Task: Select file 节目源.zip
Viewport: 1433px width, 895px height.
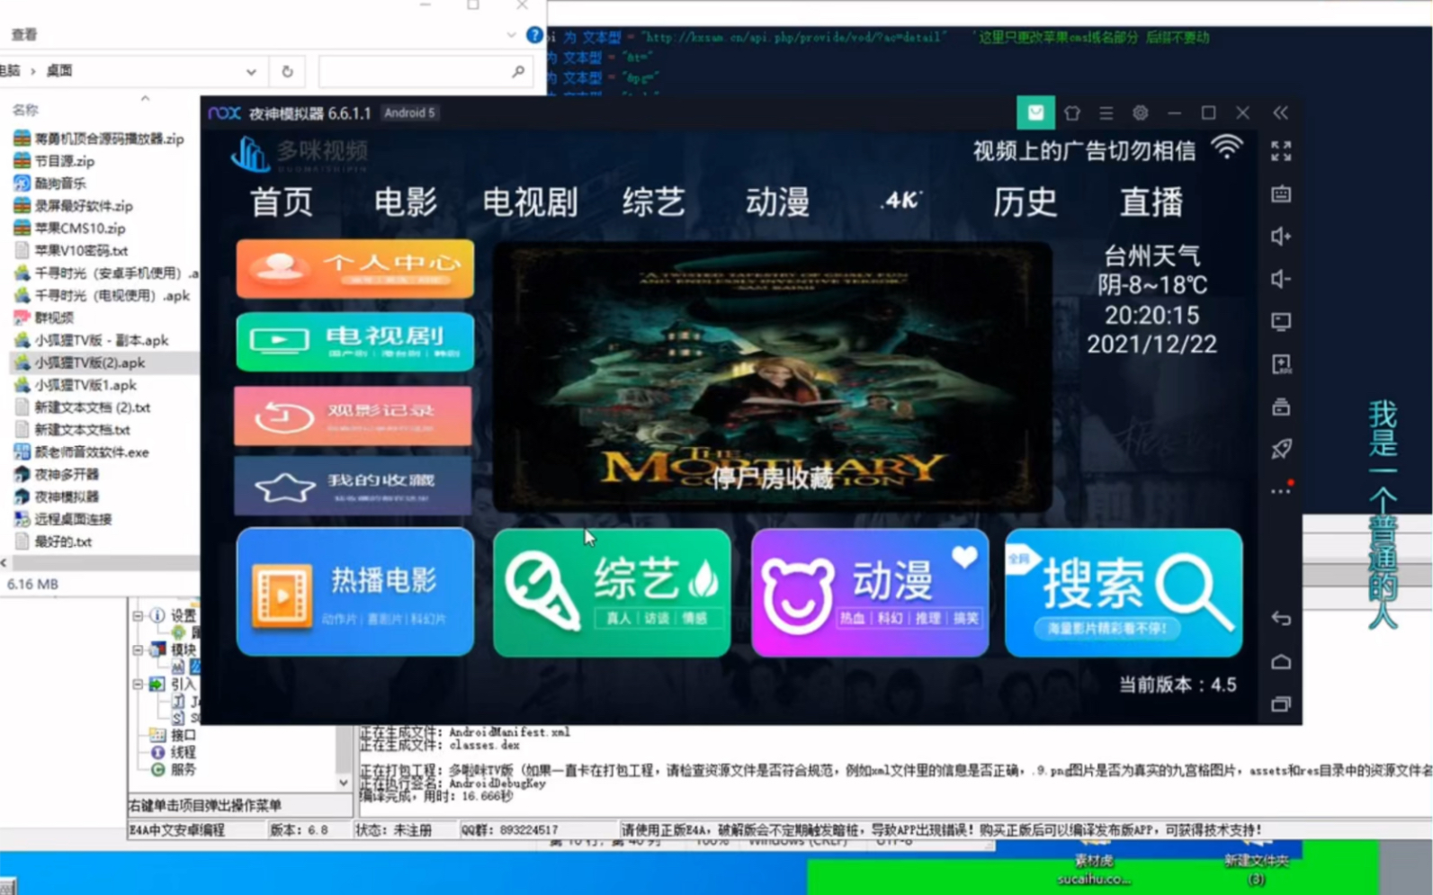Action: (55, 161)
